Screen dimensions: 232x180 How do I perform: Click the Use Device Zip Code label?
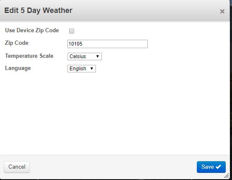pyautogui.click(x=32, y=30)
